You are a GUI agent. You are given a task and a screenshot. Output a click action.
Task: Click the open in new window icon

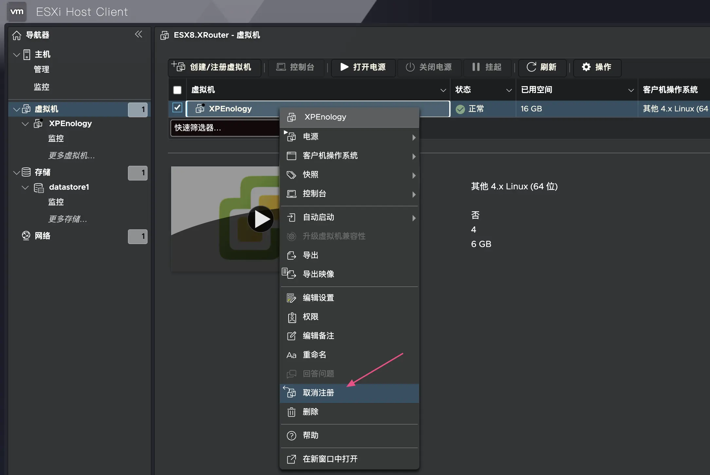291,459
